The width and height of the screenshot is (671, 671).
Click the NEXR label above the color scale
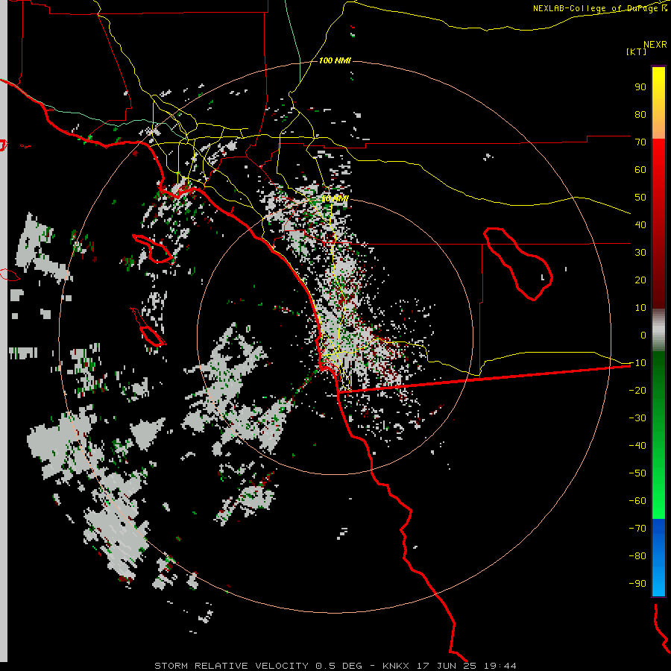pos(655,45)
